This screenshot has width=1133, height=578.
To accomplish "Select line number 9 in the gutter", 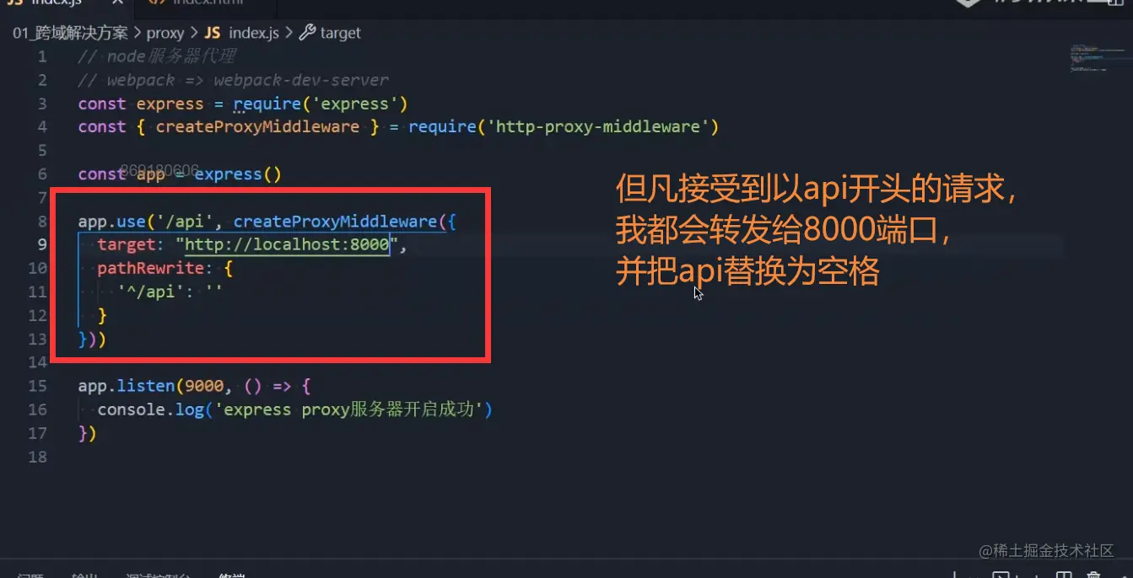I will click(x=42, y=245).
